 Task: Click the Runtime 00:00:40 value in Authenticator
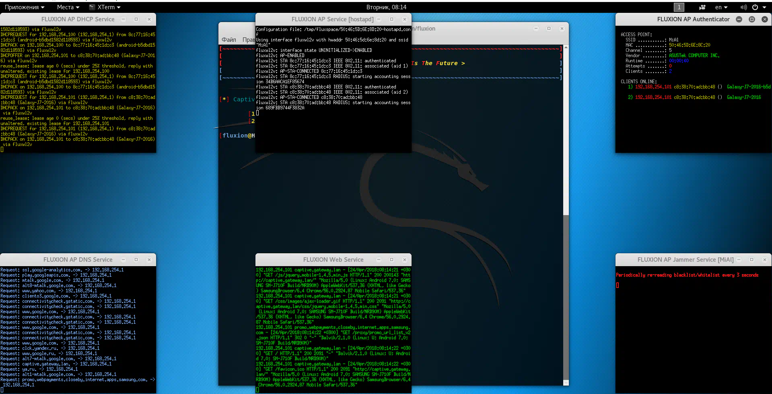point(679,61)
